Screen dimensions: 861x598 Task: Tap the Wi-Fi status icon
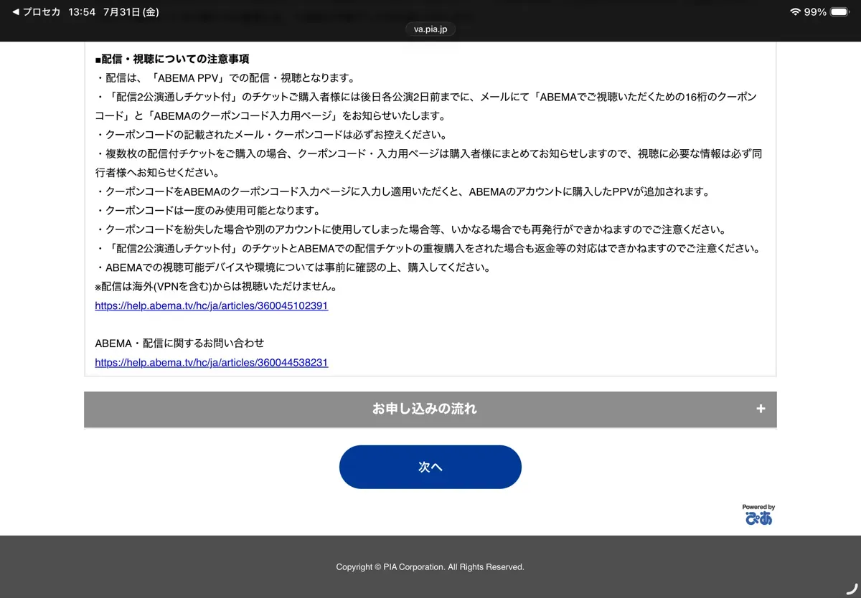795,12
